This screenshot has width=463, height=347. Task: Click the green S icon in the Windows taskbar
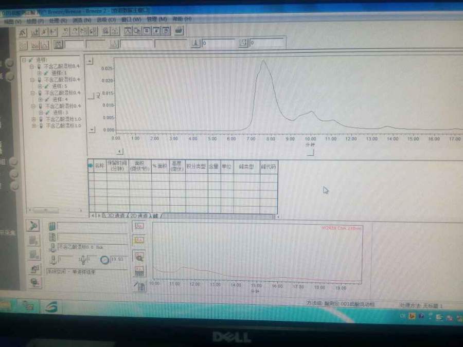51,307
